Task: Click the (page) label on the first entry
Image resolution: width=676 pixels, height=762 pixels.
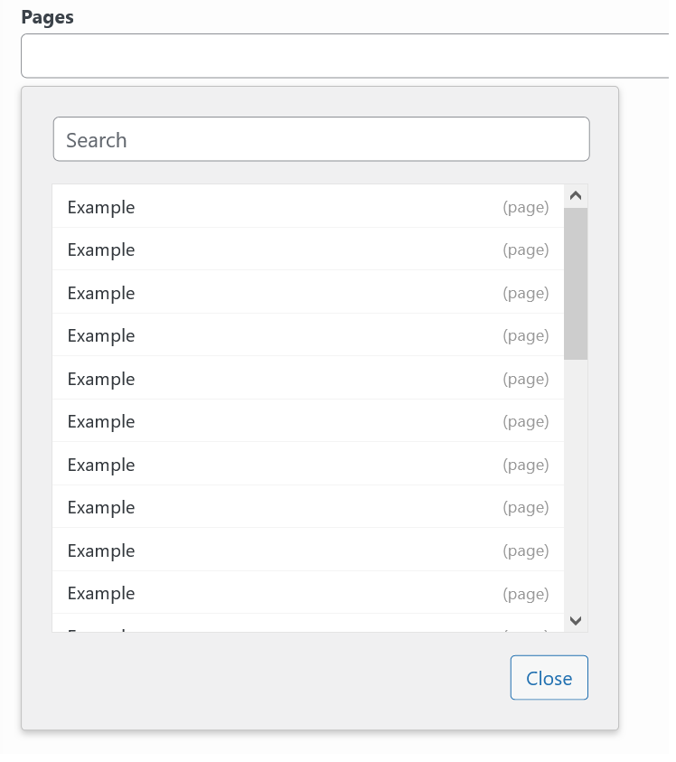Action: [x=526, y=207]
